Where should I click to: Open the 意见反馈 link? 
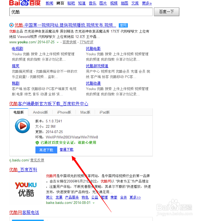pyautogui.click(x=37, y=160)
